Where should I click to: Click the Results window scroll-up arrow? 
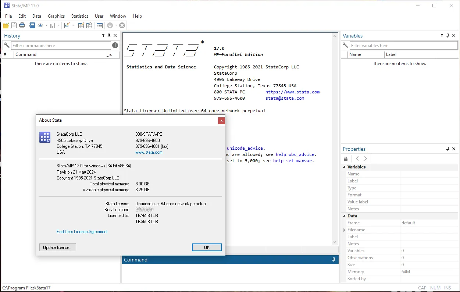click(x=335, y=36)
